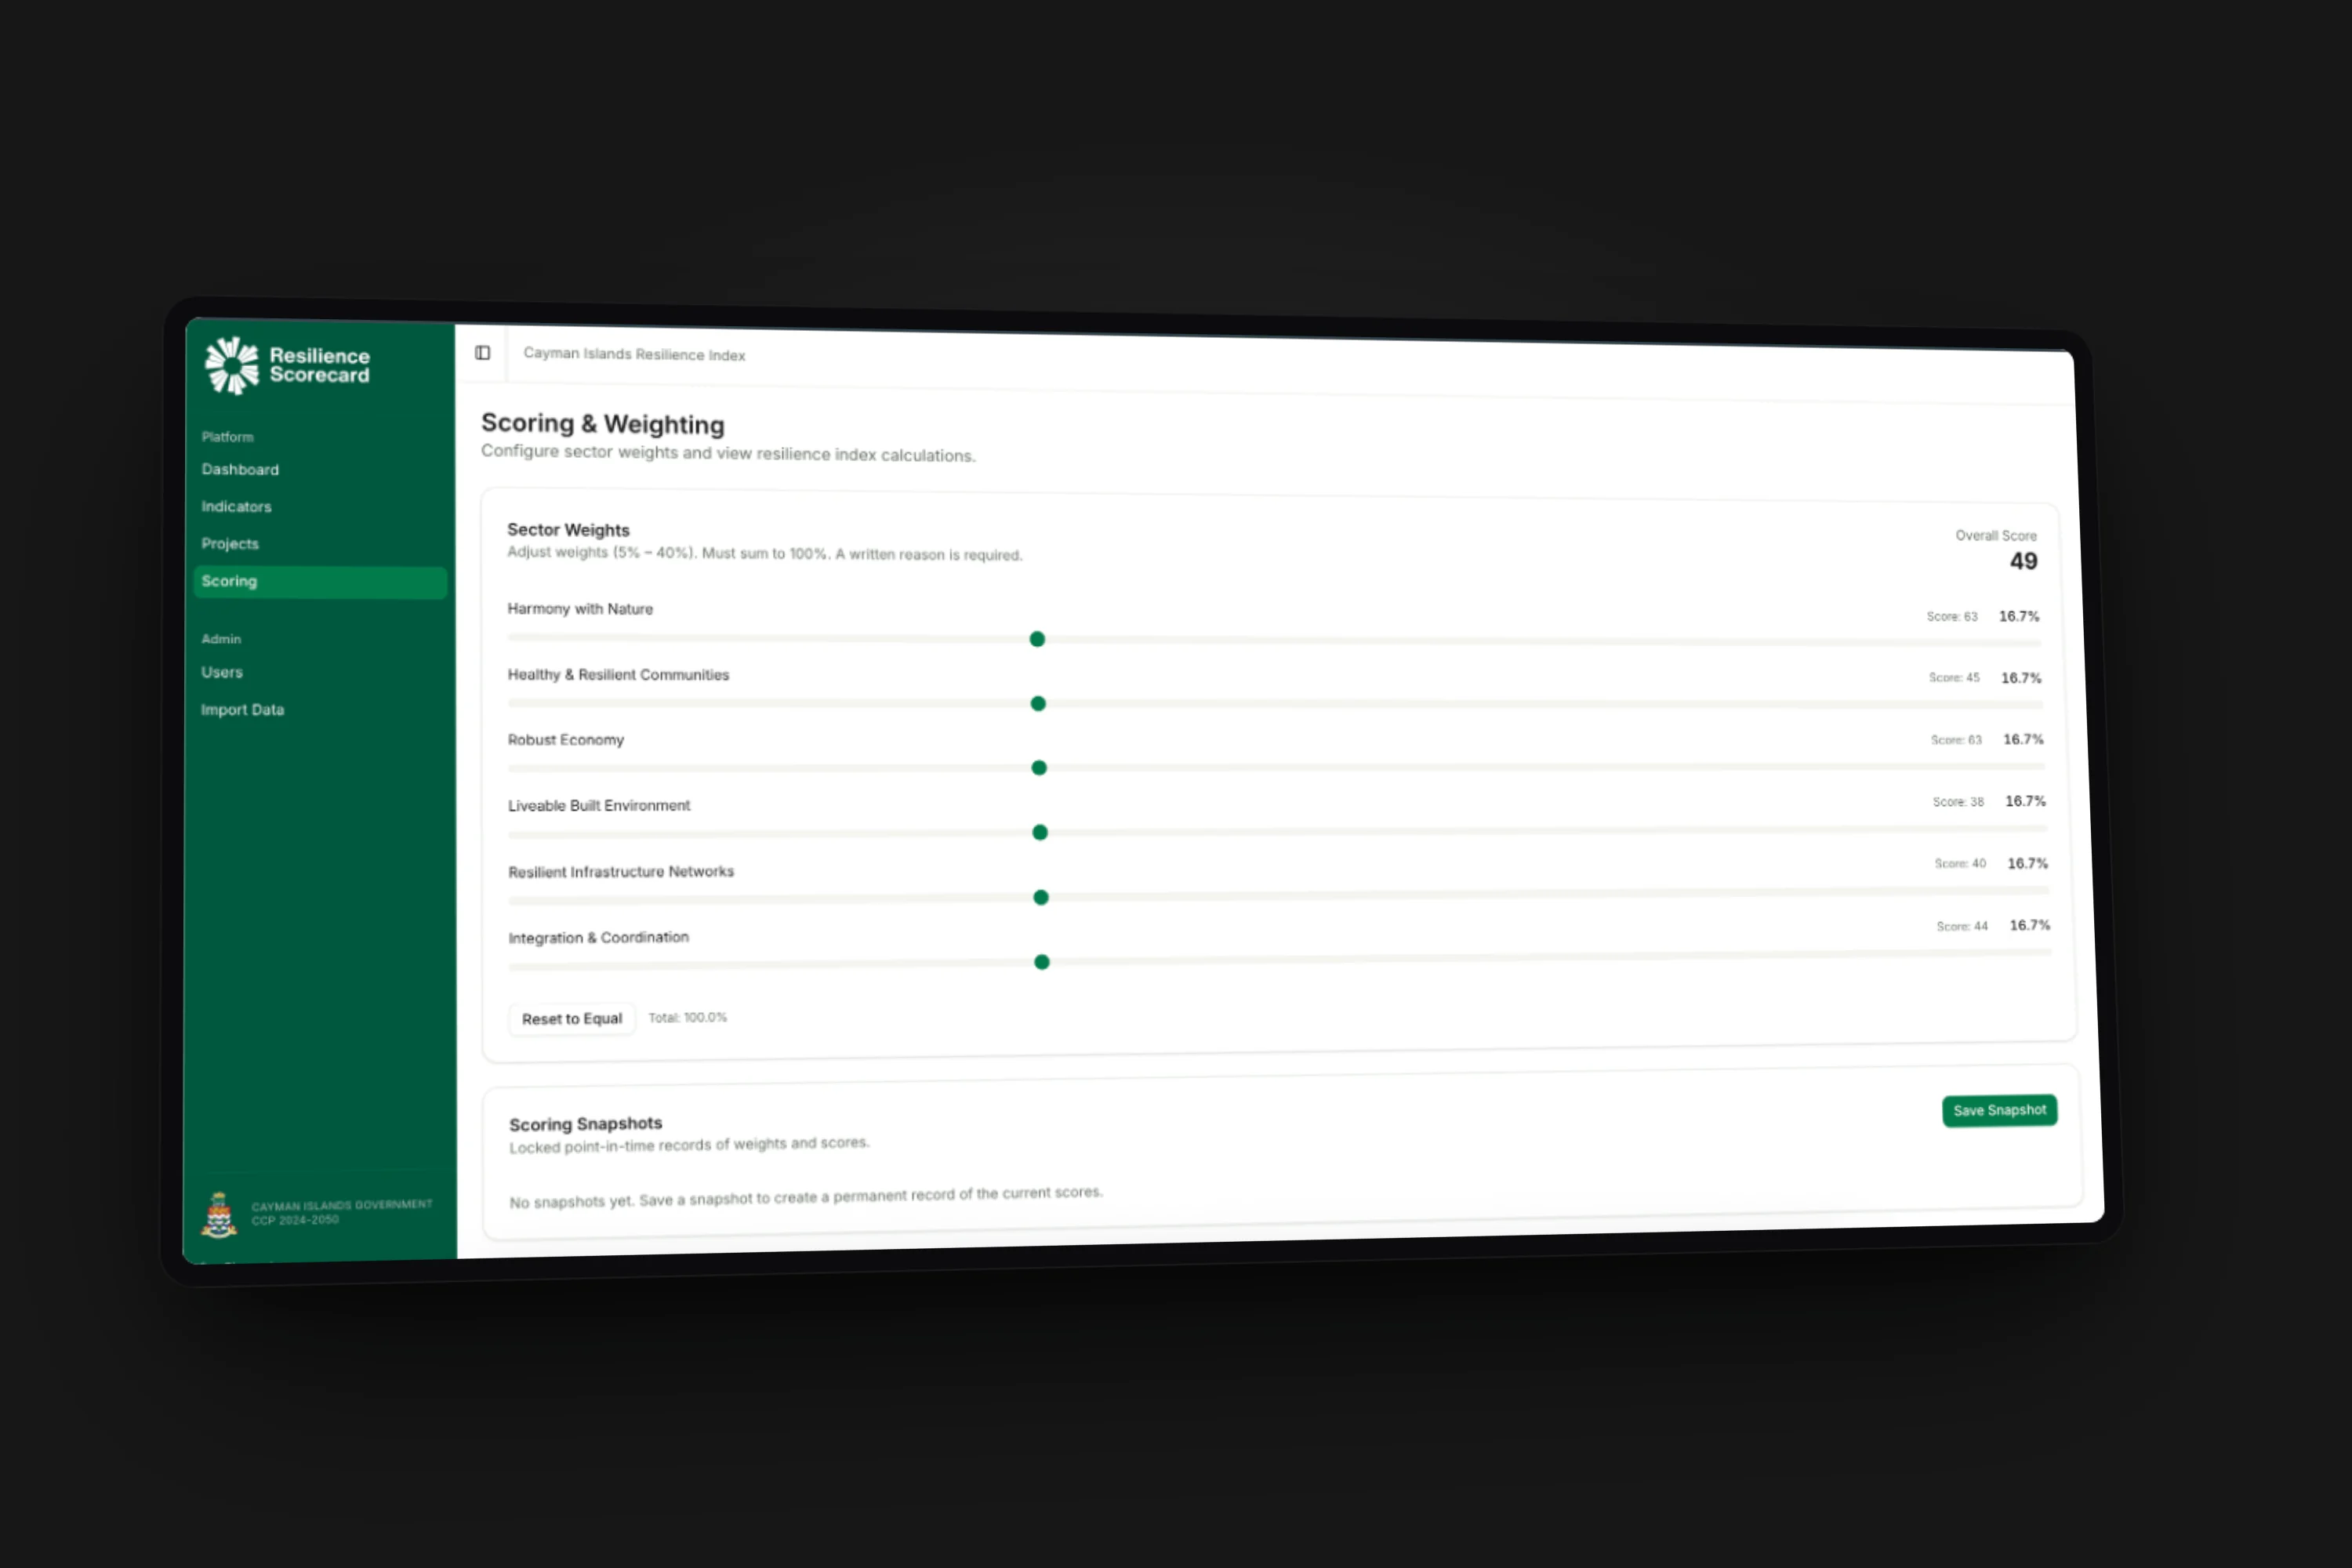Open the Users admin page

(222, 672)
